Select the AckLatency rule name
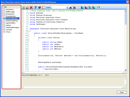This screenshot has width=130, height=97. 10,9
